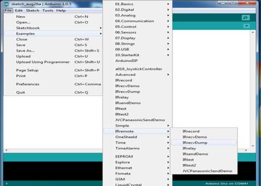Expand the Ethernet examples submenu
Image resolution: width=261 pixels, height=186 pixels.
(138, 168)
